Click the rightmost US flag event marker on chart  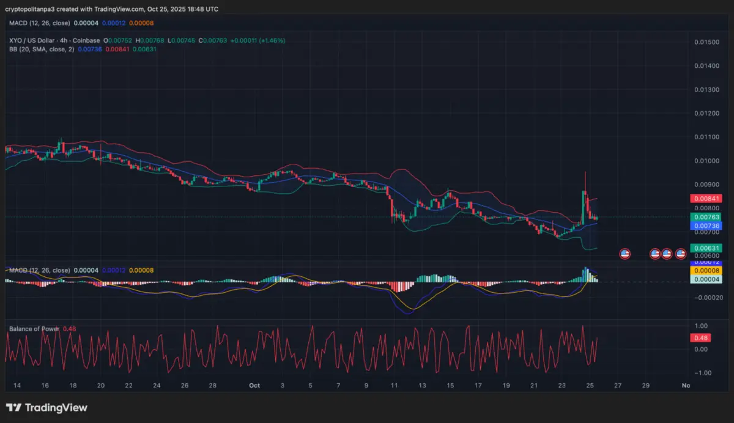(680, 253)
